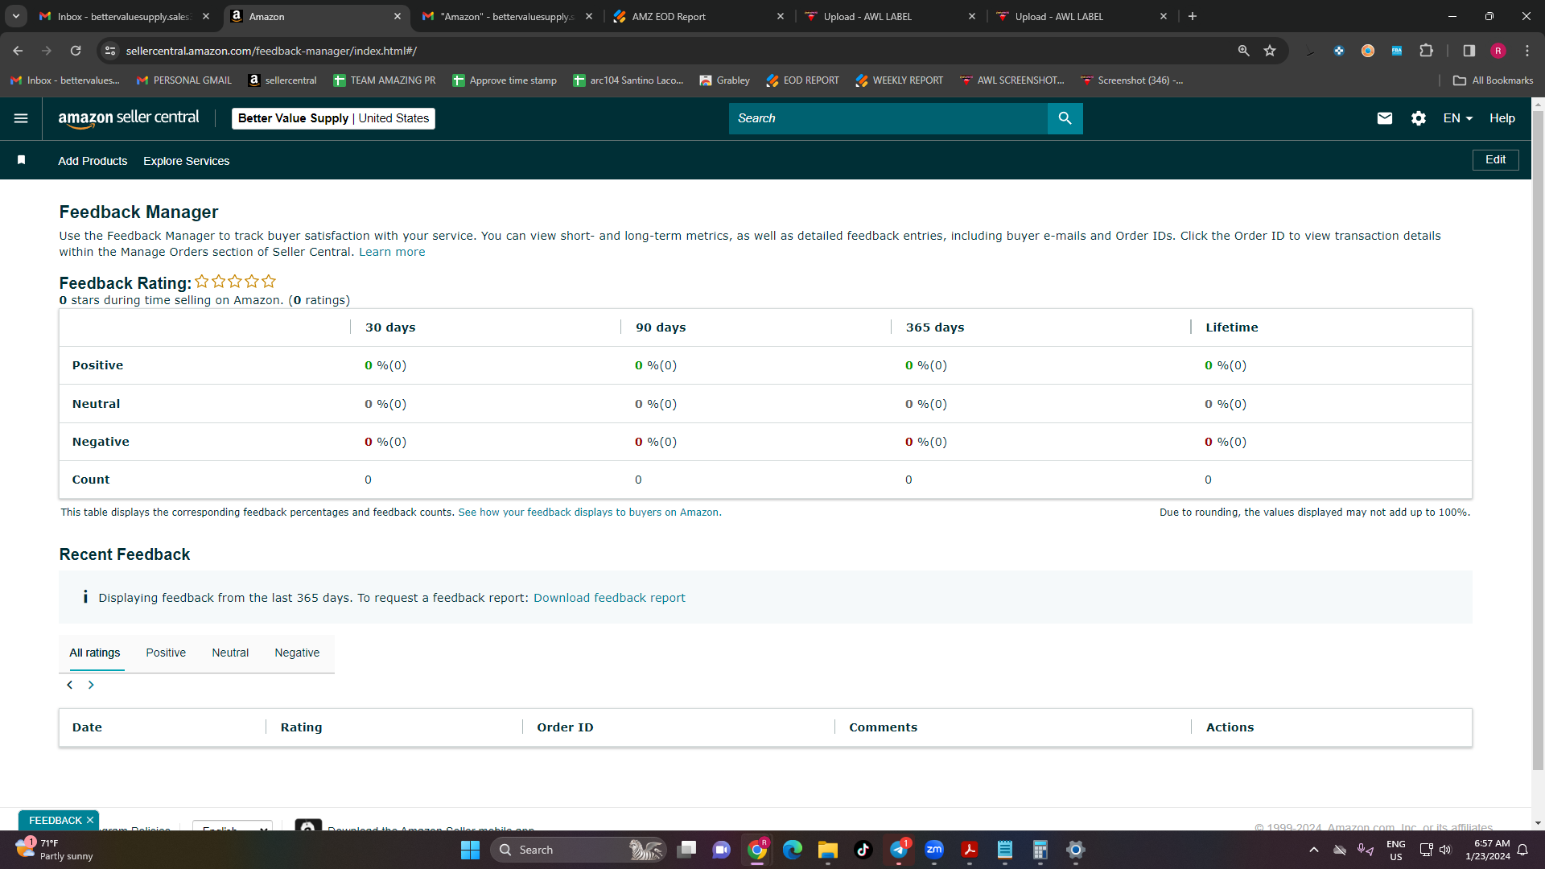
Task: Open the Chrome profile avatar R
Action: click(1498, 51)
